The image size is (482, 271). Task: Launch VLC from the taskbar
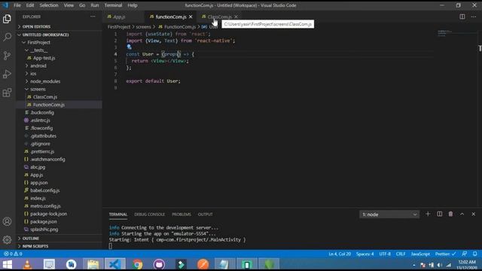coord(27,264)
